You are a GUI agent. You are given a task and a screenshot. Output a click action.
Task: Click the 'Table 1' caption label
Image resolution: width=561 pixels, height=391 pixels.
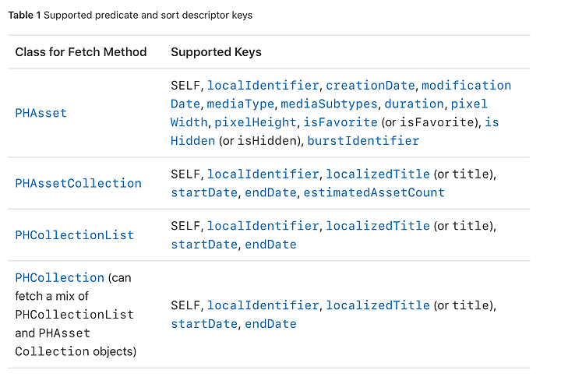pos(24,15)
